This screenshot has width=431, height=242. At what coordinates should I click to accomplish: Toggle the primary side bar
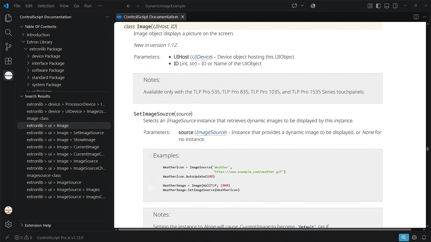coord(378,6)
